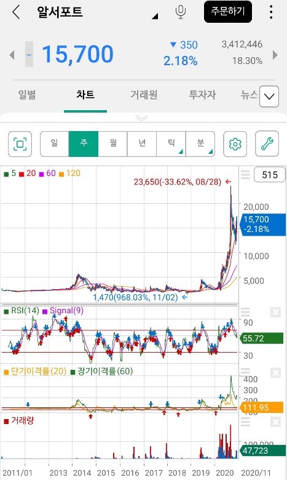Select the 주 weekly period
Viewport: 287px width, 480px height.
tap(84, 144)
